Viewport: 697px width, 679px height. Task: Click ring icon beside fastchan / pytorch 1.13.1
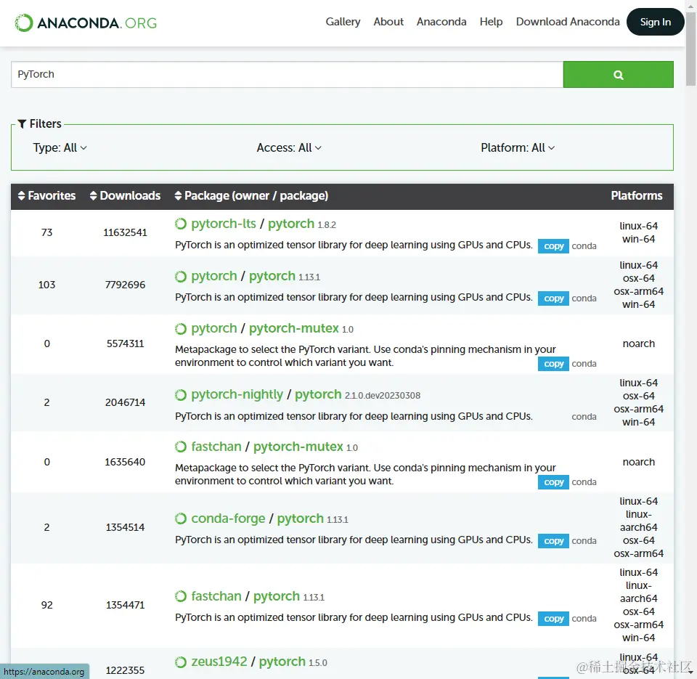coord(181,596)
